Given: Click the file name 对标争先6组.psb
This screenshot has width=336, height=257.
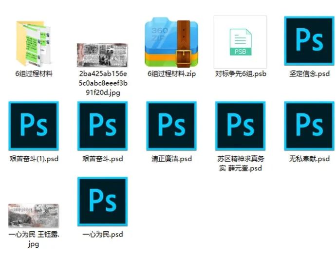Looking at the screenshot, I should (x=241, y=74).
